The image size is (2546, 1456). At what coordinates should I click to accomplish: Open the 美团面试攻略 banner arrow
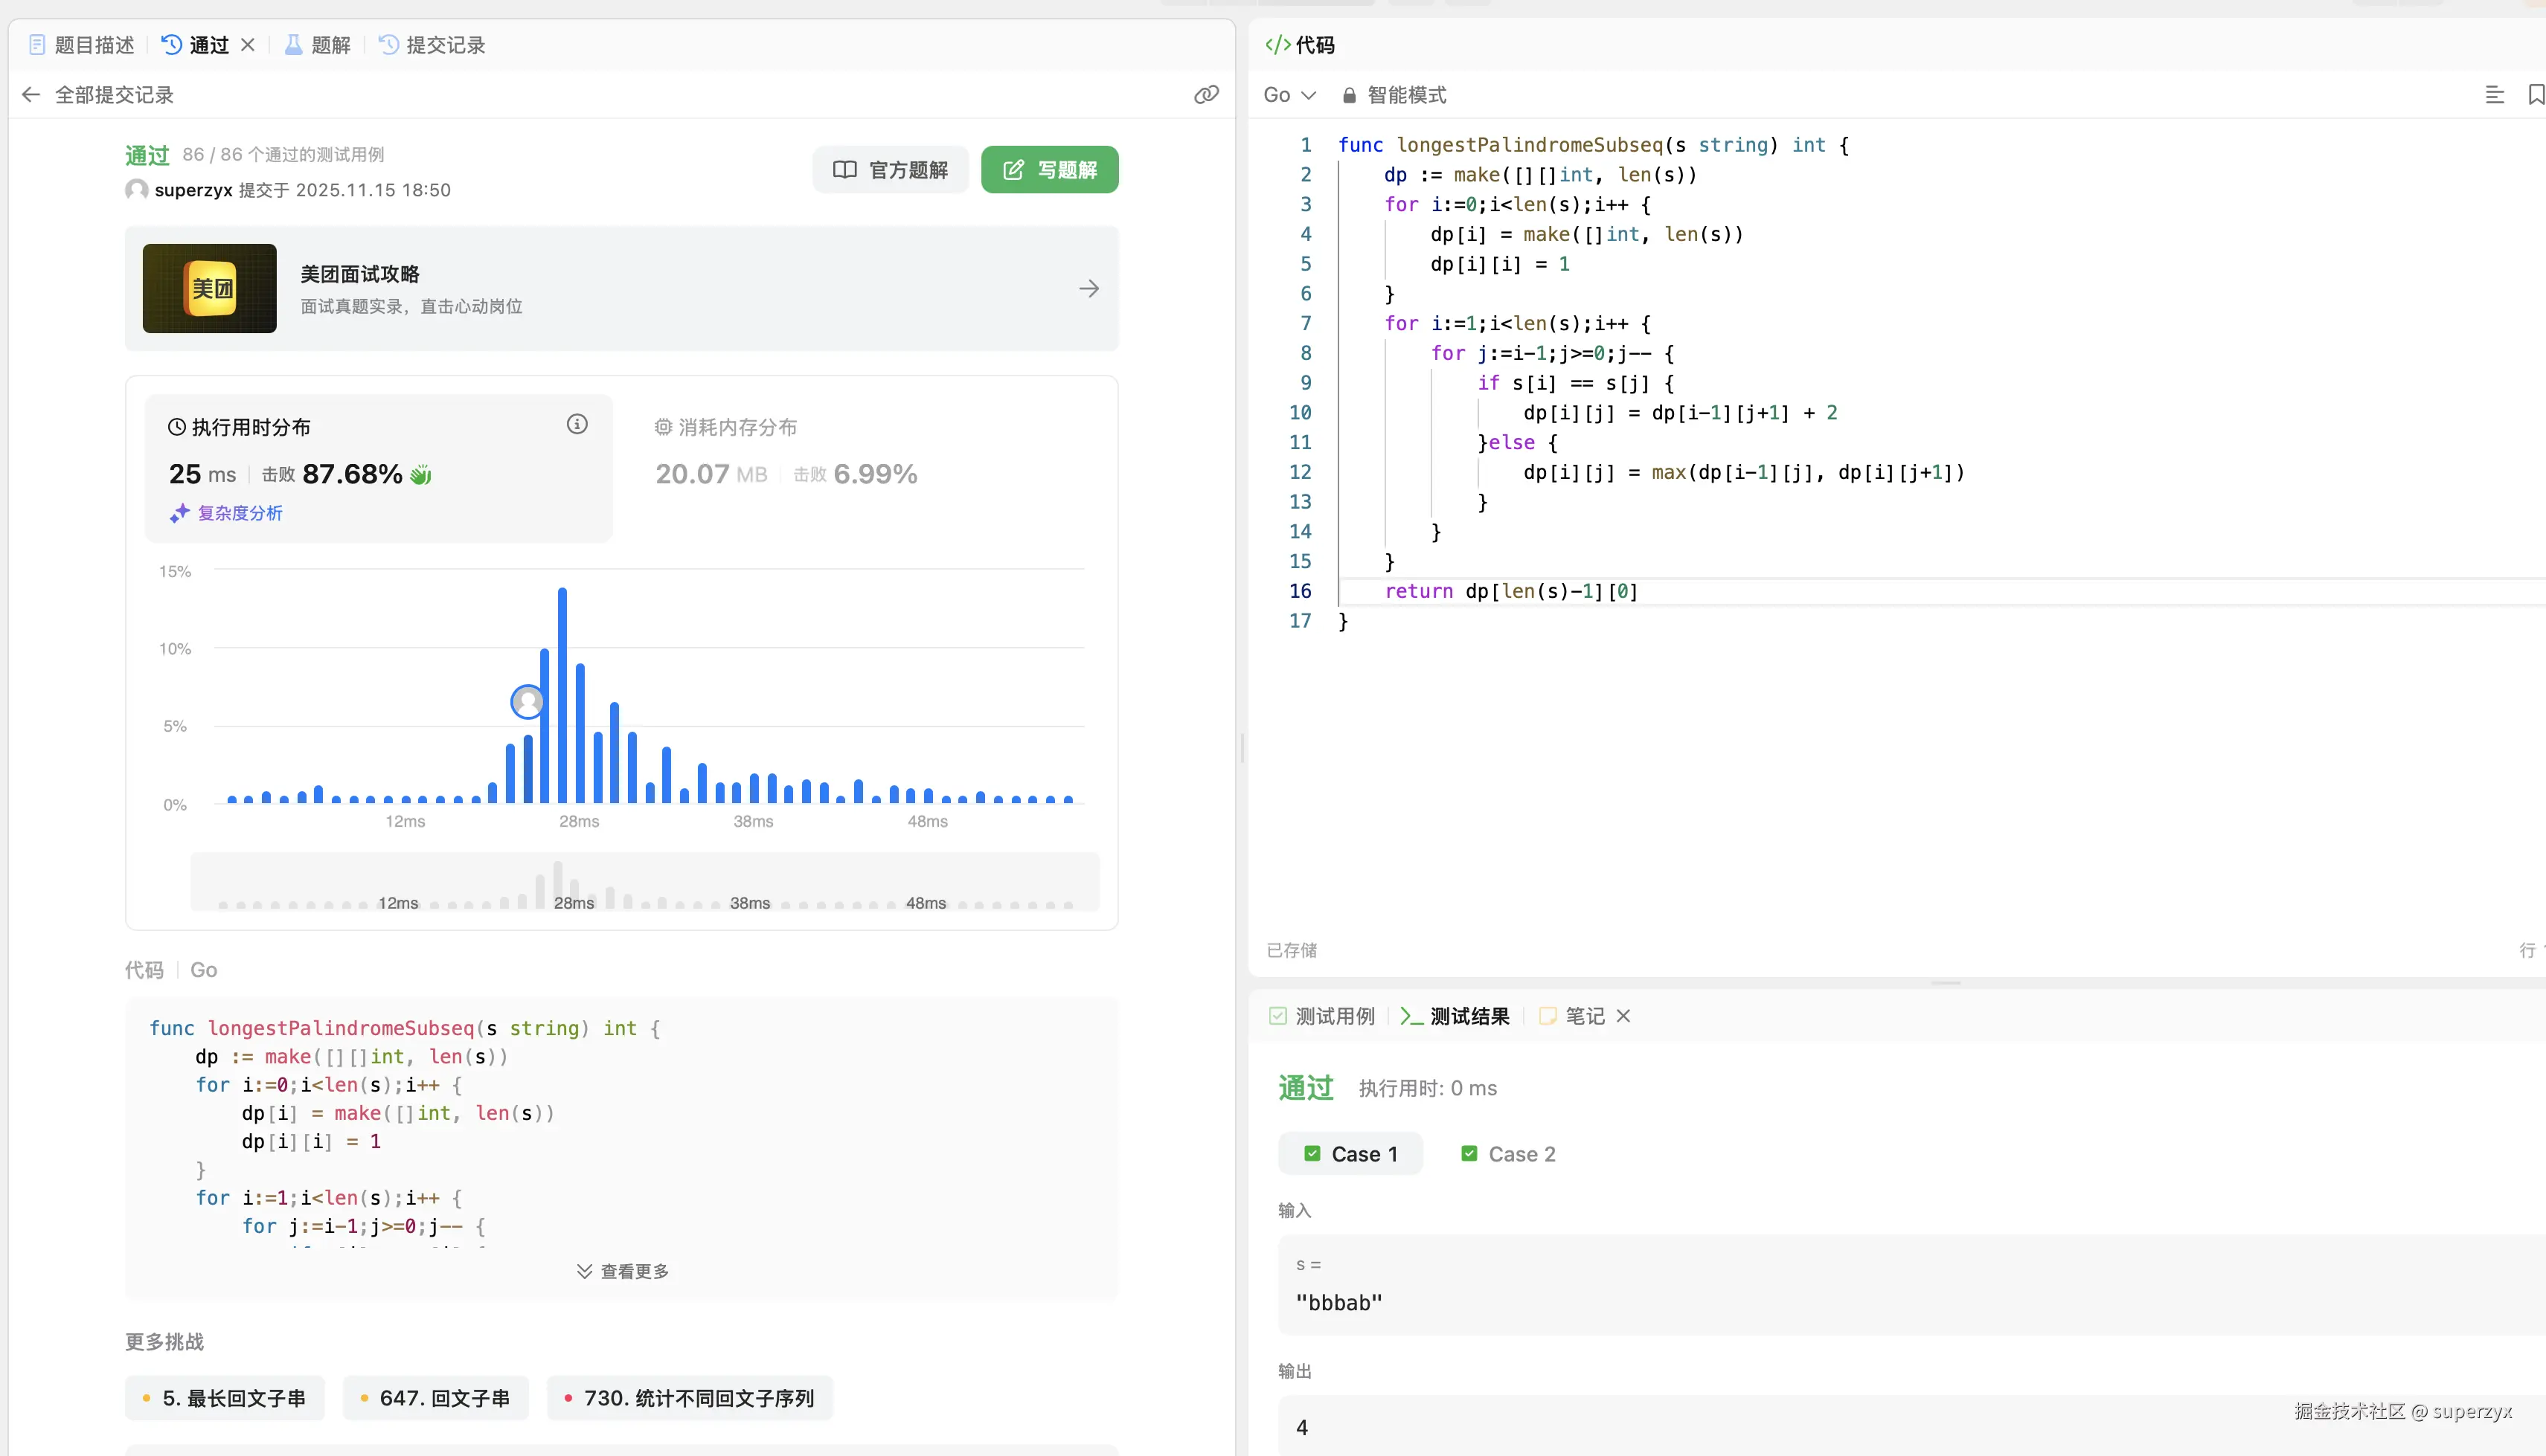pyautogui.click(x=1089, y=289)
